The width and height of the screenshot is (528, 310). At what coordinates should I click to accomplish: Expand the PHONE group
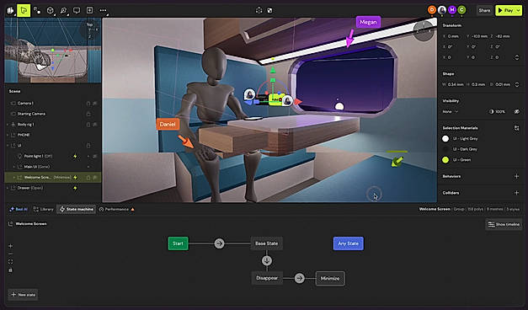click(x=8, y=135)
